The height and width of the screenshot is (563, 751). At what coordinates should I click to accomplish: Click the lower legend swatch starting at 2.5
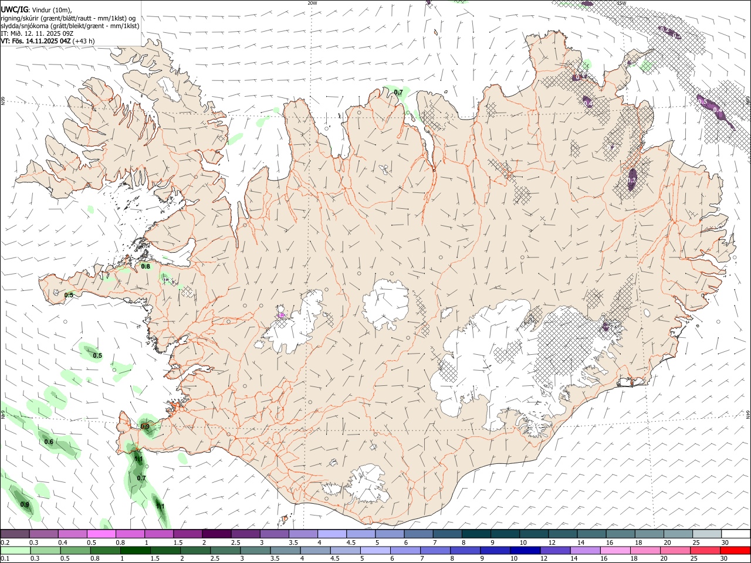225,550
